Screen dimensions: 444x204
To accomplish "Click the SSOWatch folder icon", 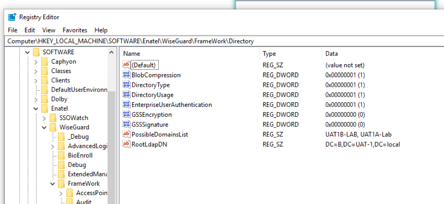I will coord(53,118).
